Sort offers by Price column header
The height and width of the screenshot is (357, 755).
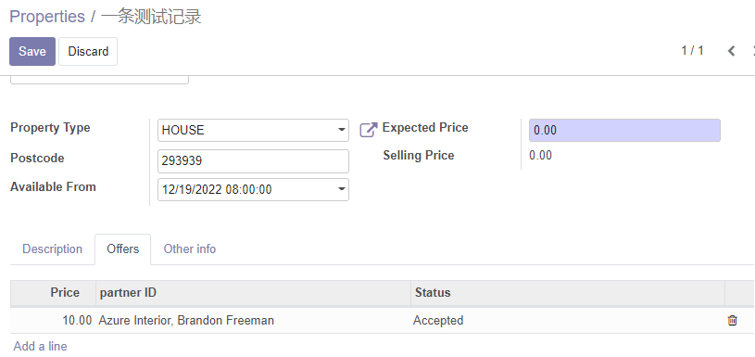pyautogui.click(x=53, y=292)
